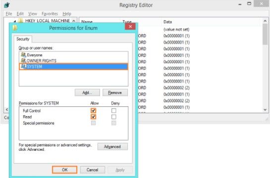Click the tree pane left scroll arrow
Viewport: 270px width, 178px height.
click(6, 109)
